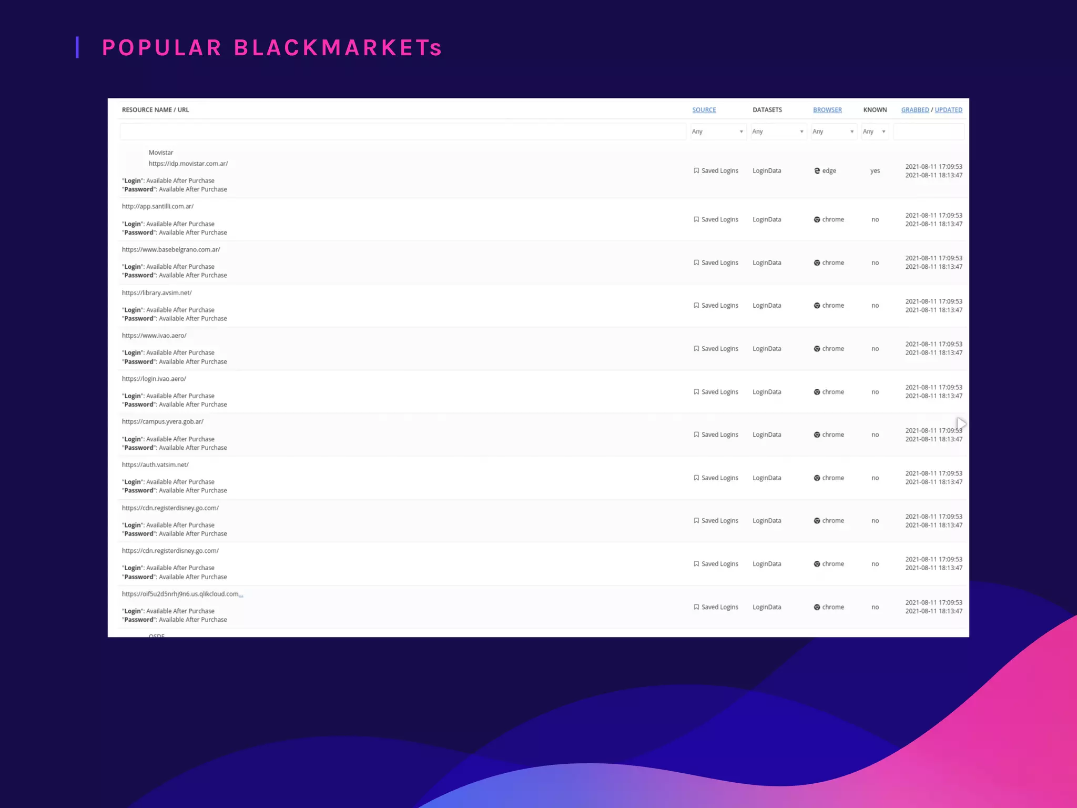Open the Browser filter Any dropdown

click(834, 132)
